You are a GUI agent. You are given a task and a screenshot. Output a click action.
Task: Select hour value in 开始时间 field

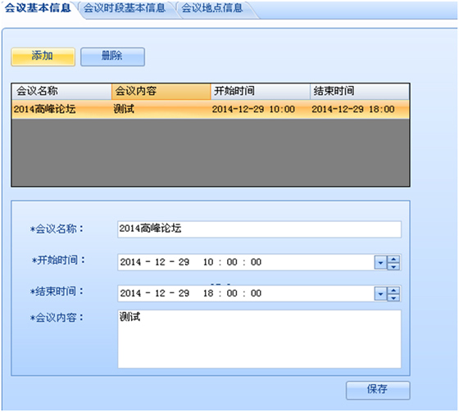click(208, 262)
